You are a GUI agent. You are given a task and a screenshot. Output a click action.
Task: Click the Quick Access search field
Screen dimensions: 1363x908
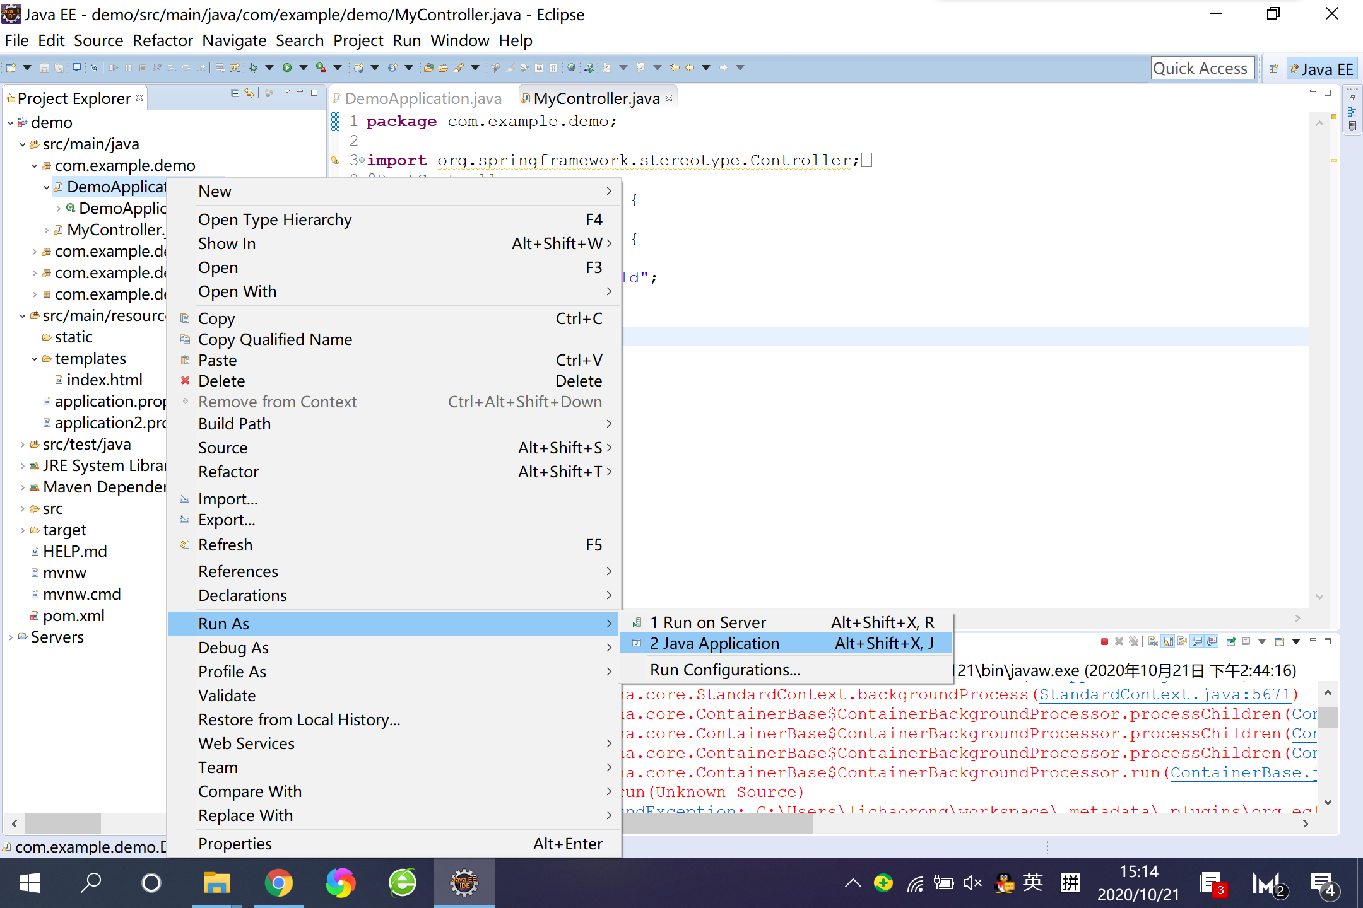[x=1200, y=68]
